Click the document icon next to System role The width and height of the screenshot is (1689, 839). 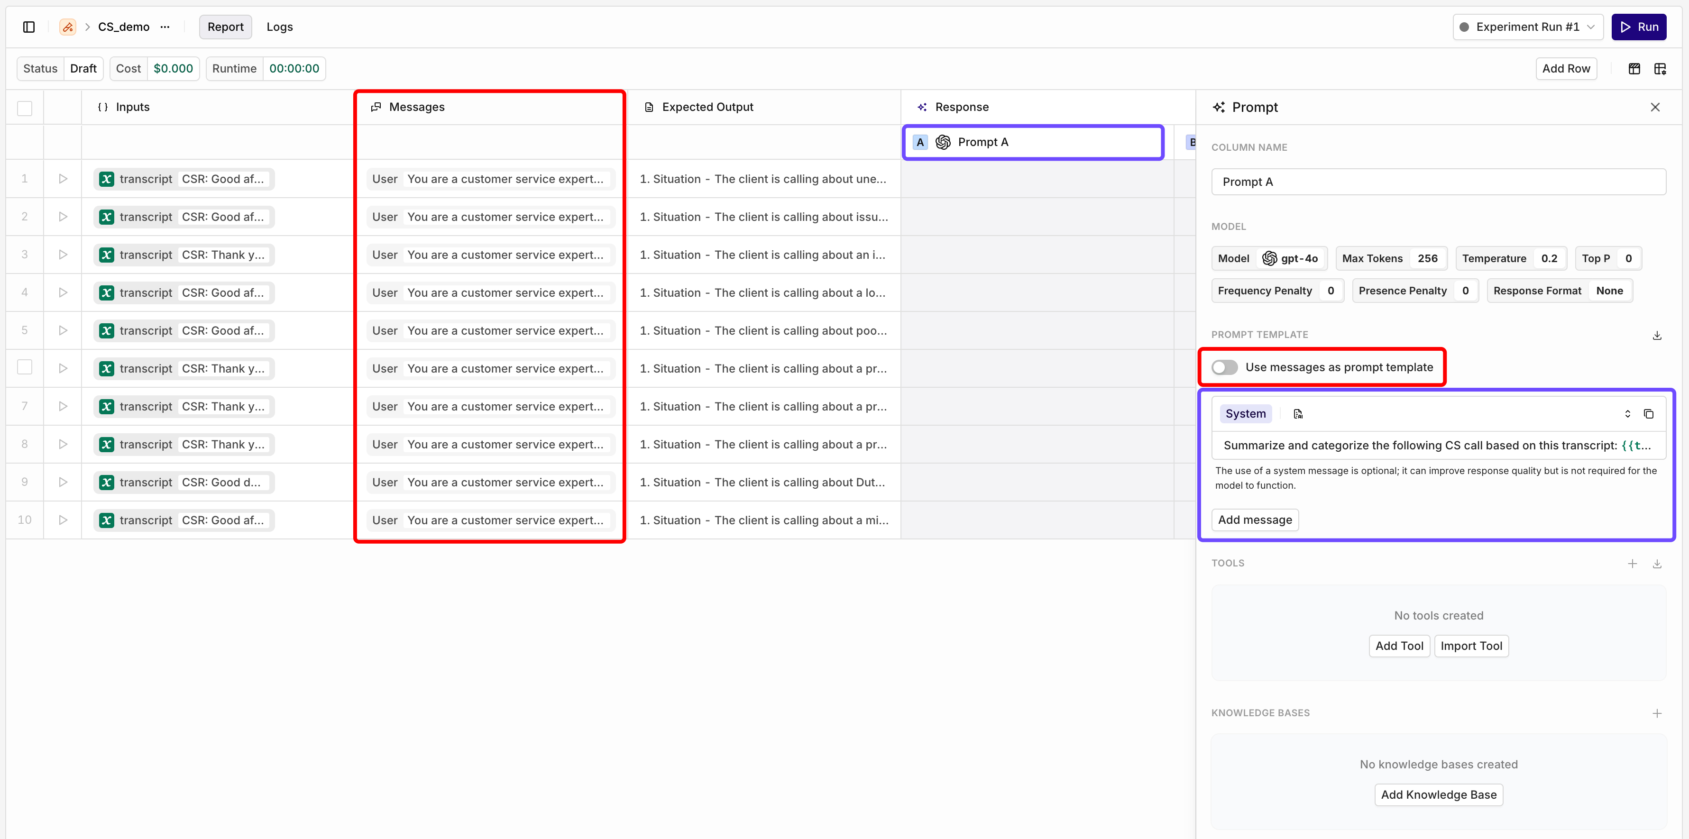1298,414
